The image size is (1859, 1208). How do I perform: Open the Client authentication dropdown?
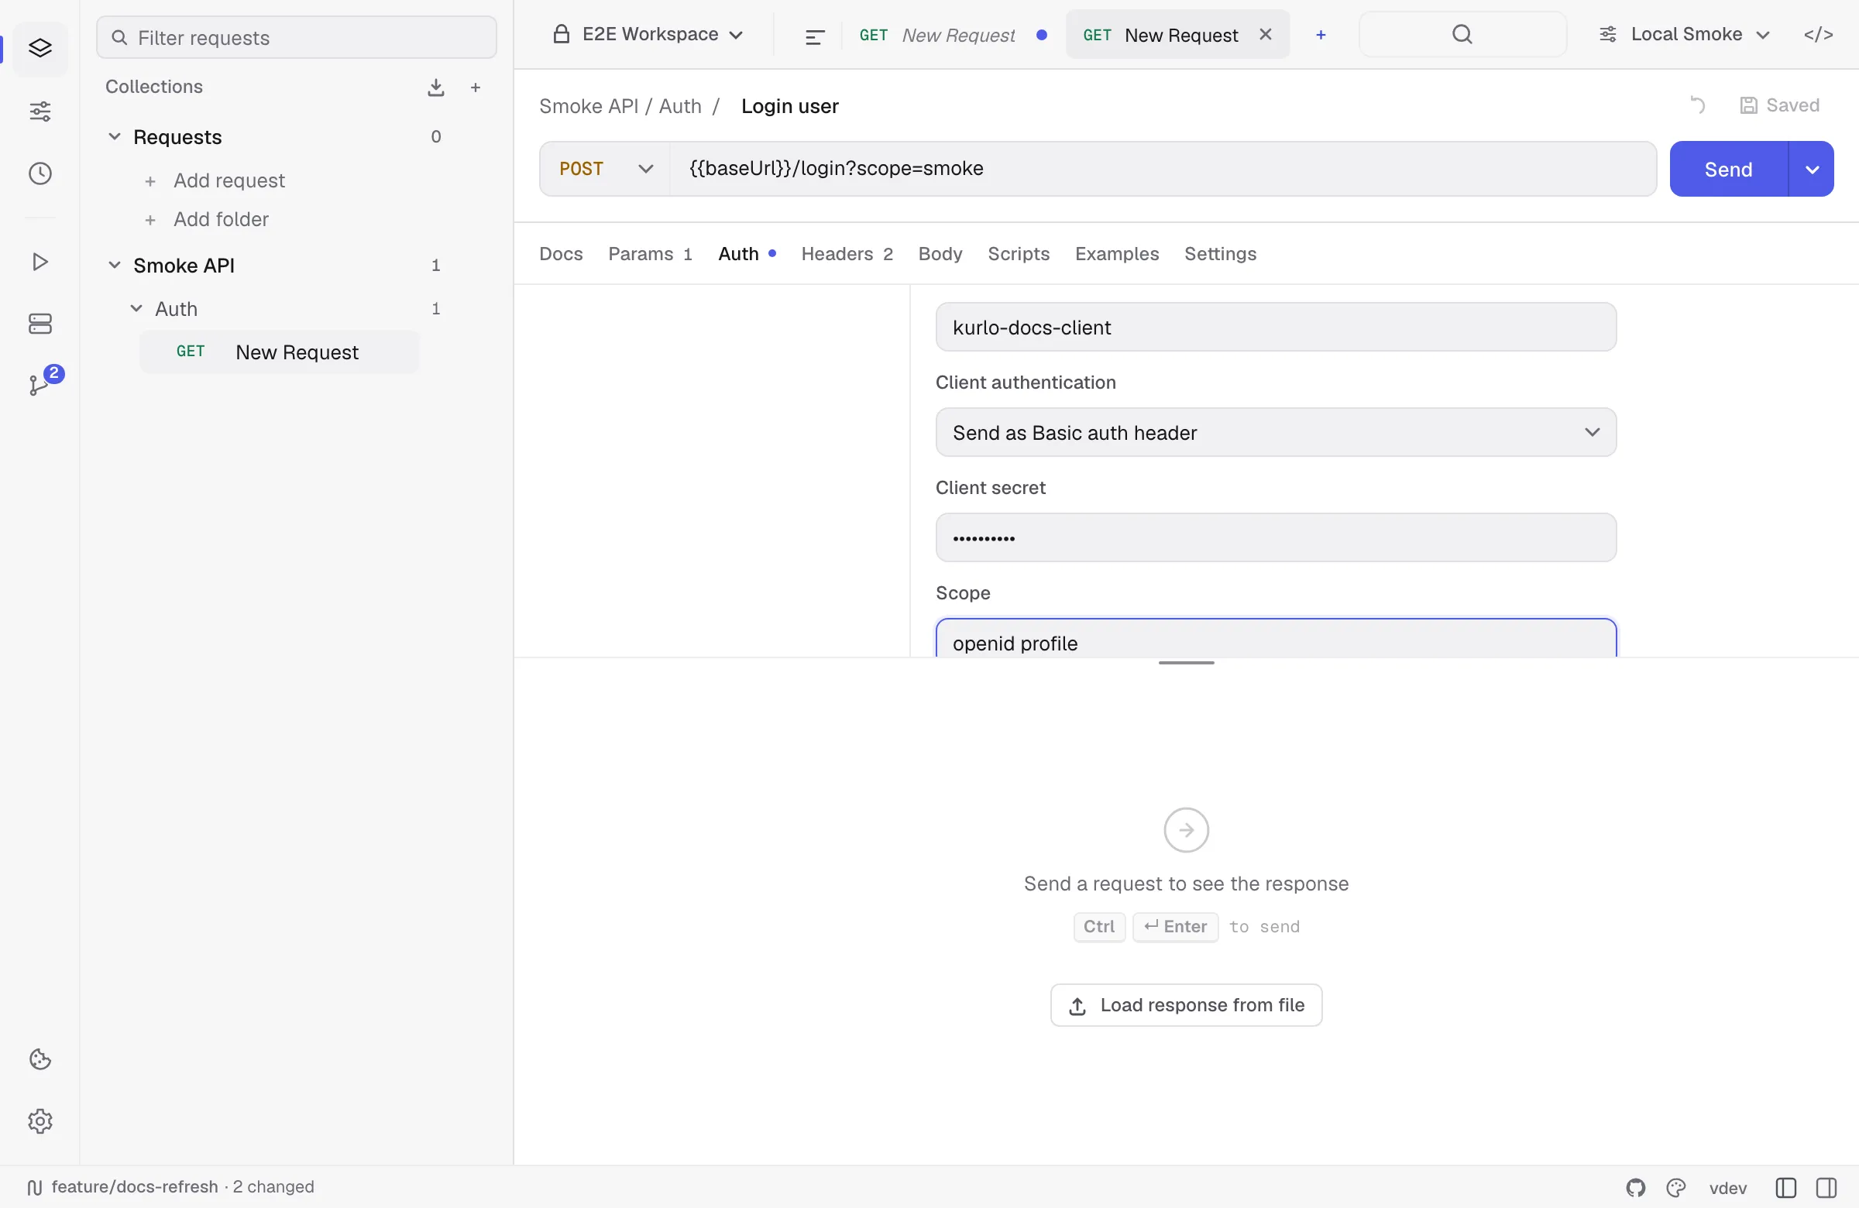click(1276, 433)
